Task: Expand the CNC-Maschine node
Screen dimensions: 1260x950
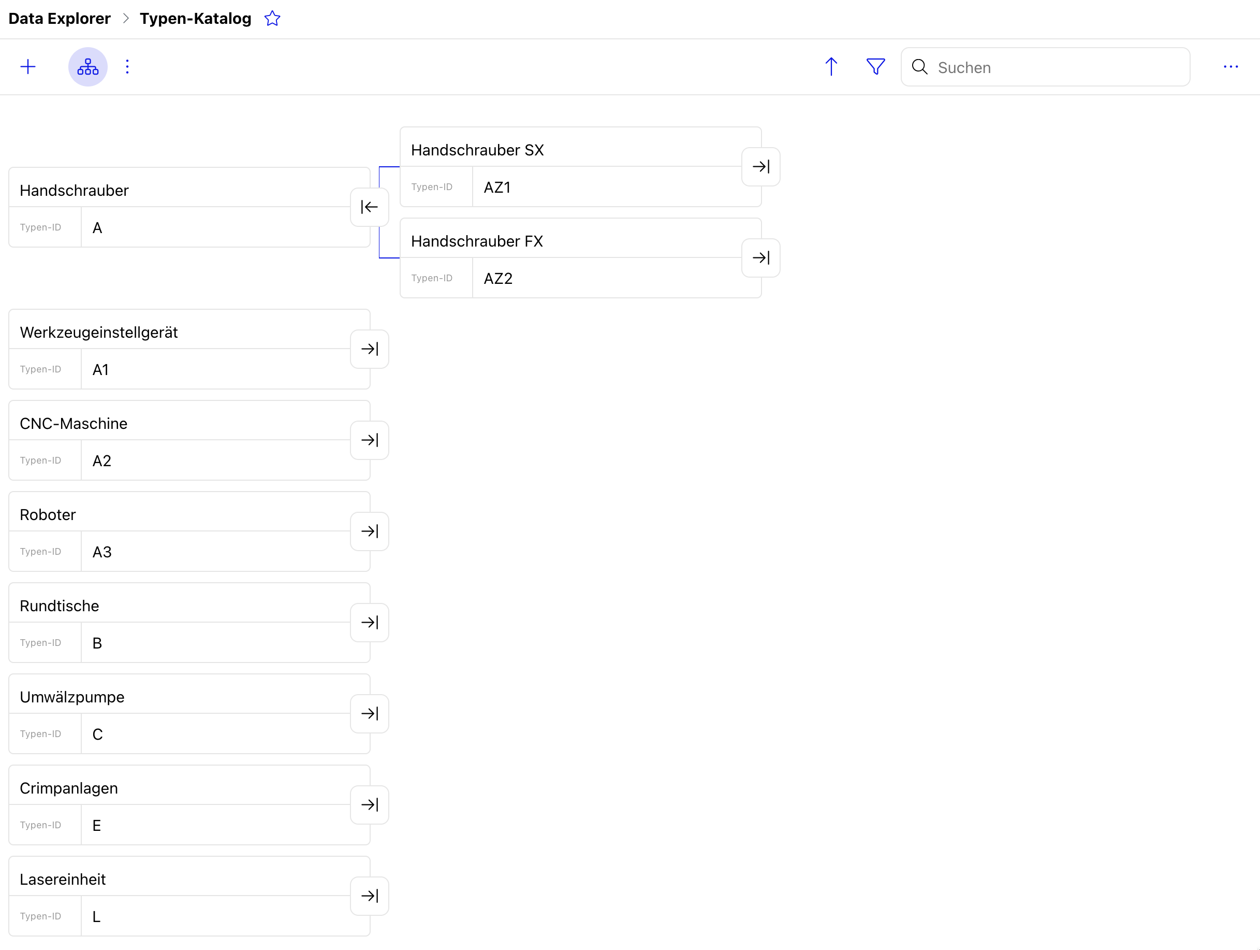Action: click(x=369, y=440)
